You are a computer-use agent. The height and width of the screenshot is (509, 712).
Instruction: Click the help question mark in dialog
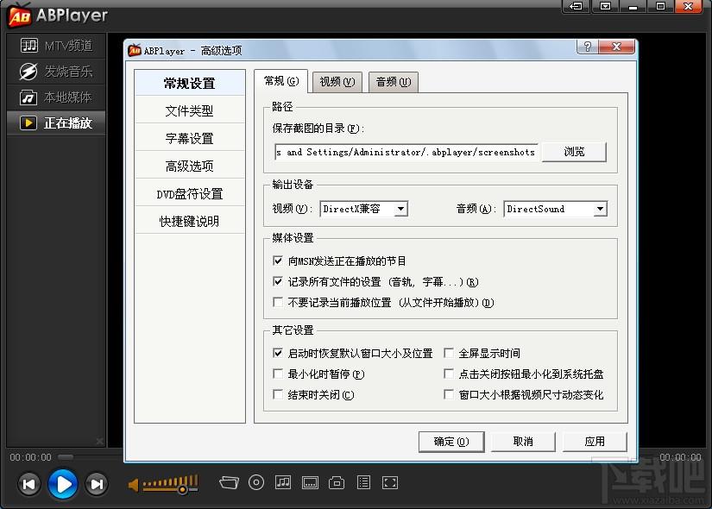pyautogui.click(x=588, y=47)
